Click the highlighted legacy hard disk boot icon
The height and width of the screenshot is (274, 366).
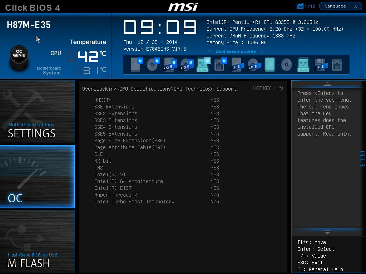click(270, 65)
